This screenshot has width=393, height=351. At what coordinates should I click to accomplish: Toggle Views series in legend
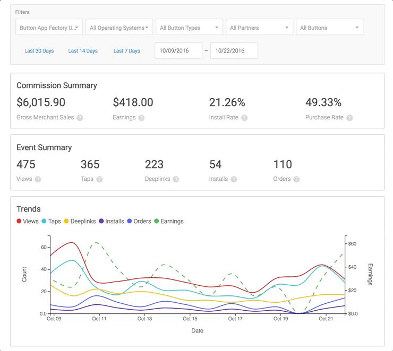point(28,221)
